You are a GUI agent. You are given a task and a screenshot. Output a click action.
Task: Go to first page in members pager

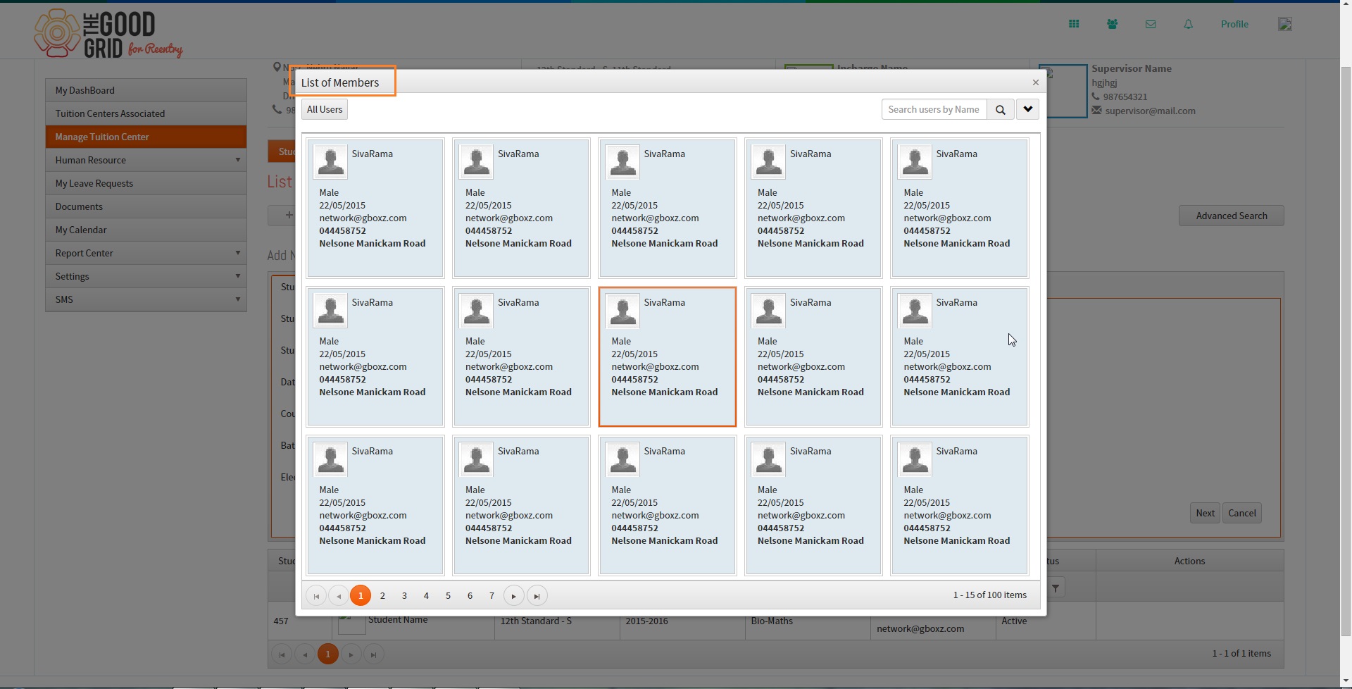[x=316, y=596]
